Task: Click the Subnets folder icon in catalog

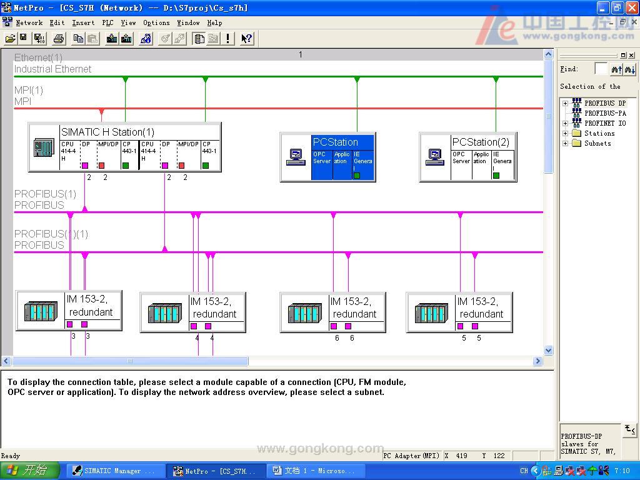Action: tap(577, 143)
